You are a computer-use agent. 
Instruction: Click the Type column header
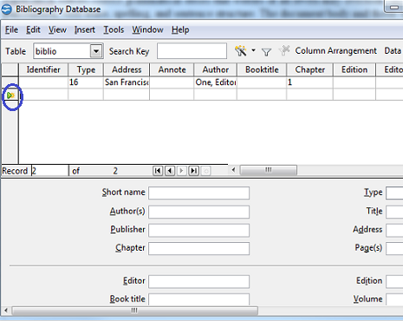86,69
